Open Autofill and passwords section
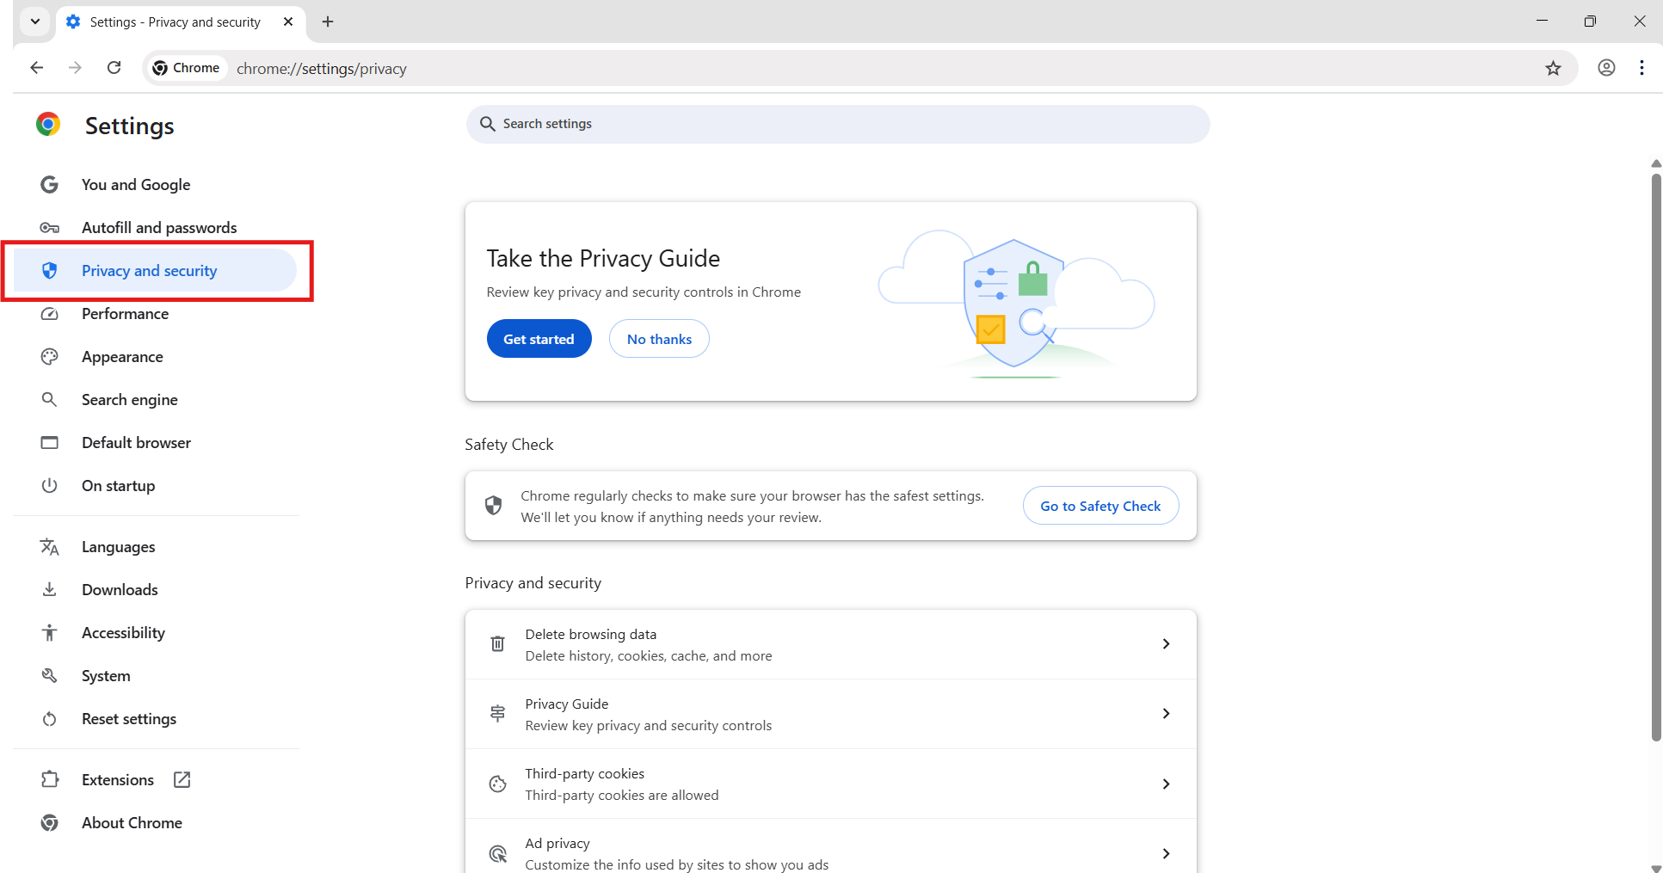Screen dimensions: 1663x873 tap(158, 228)
